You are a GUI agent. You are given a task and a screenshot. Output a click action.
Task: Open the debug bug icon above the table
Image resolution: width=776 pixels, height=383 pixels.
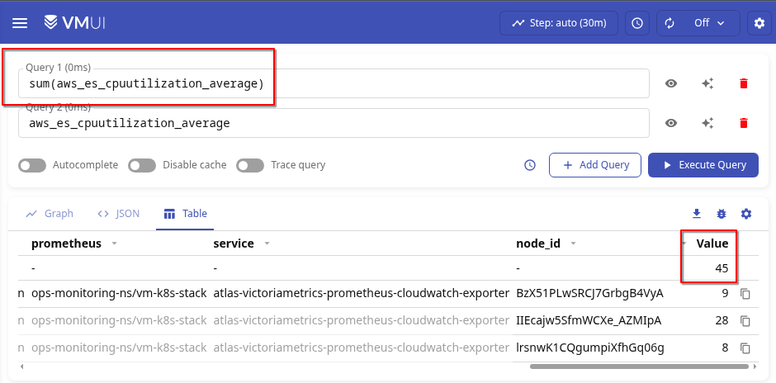pyautogui.click(x=722, y=214)
